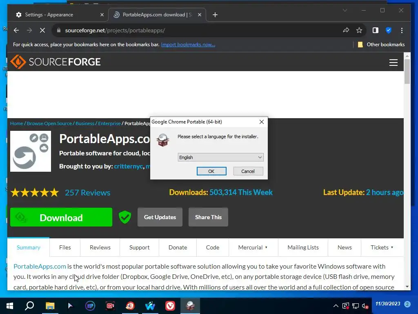Click the Get Updates button
Viewport: 418px width, 314px height.
[160, 217]
